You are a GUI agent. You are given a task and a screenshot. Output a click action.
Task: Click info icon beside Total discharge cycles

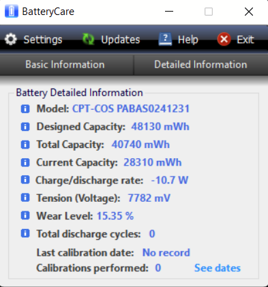(x=25, y=233)
